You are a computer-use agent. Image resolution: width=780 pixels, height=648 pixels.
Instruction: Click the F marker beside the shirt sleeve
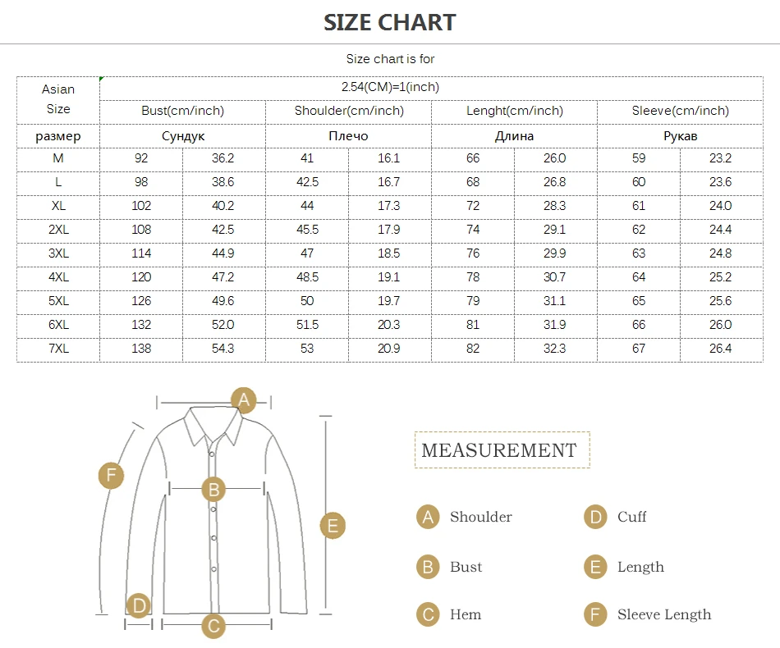pos(111,475)
